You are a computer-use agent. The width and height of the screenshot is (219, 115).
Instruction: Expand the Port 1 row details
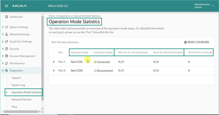[54, 62]
